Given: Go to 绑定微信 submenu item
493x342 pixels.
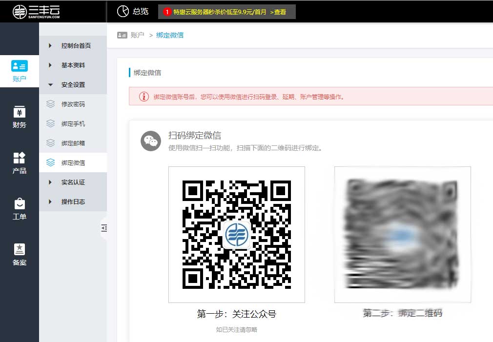Looking at the screenshot, I should [73, 162].
